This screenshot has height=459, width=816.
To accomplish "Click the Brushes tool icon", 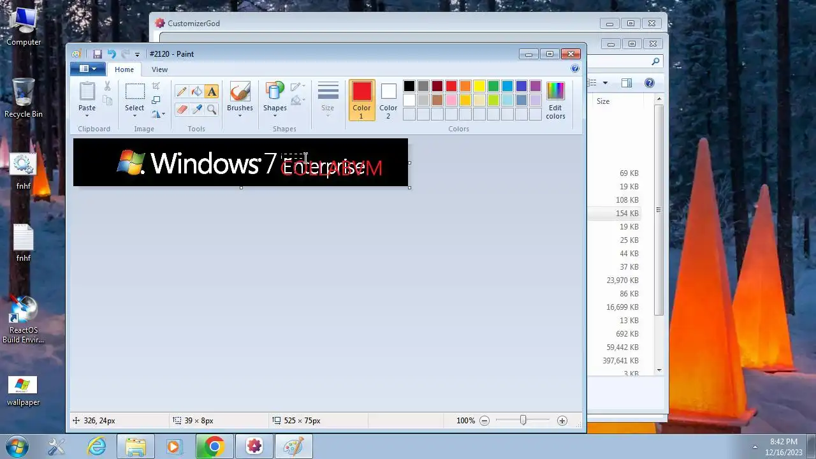I will pos(240,92).
